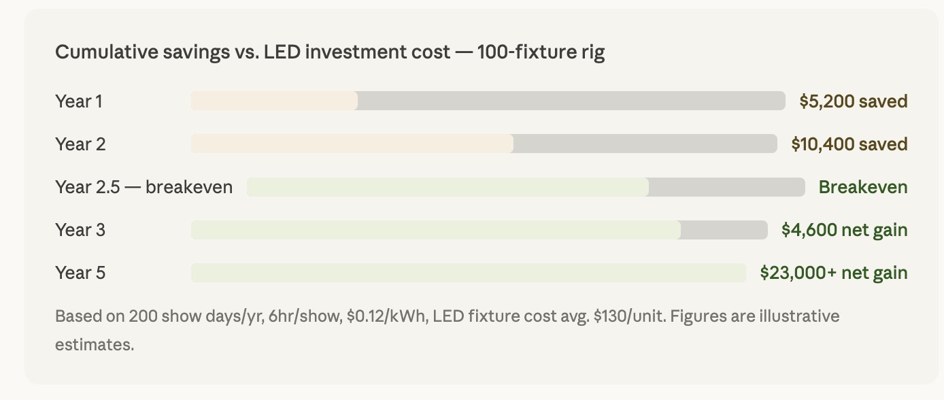This screenshot has width=944, height=400.
Task: Select the "$5,200 saved" value label
Action: point(854,101)
